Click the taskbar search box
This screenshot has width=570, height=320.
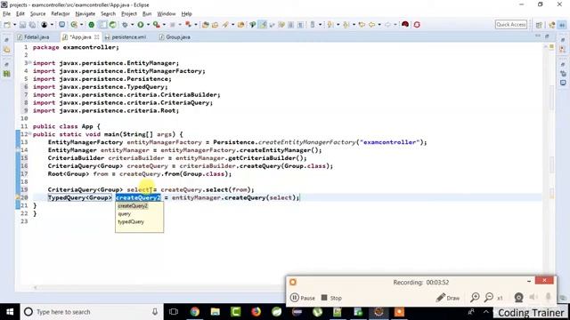(x=91, y=312)
